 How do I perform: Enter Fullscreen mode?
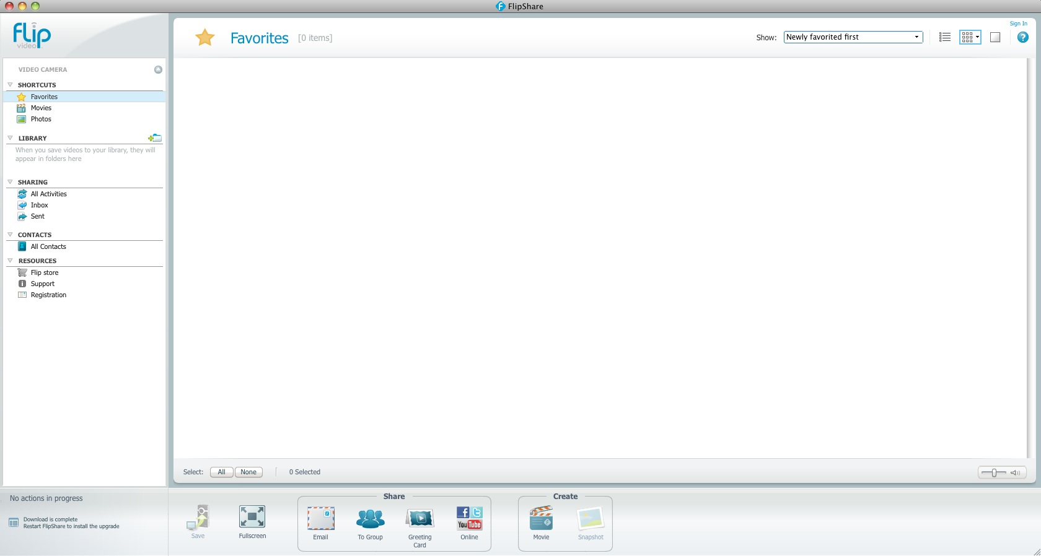point(252,517)
